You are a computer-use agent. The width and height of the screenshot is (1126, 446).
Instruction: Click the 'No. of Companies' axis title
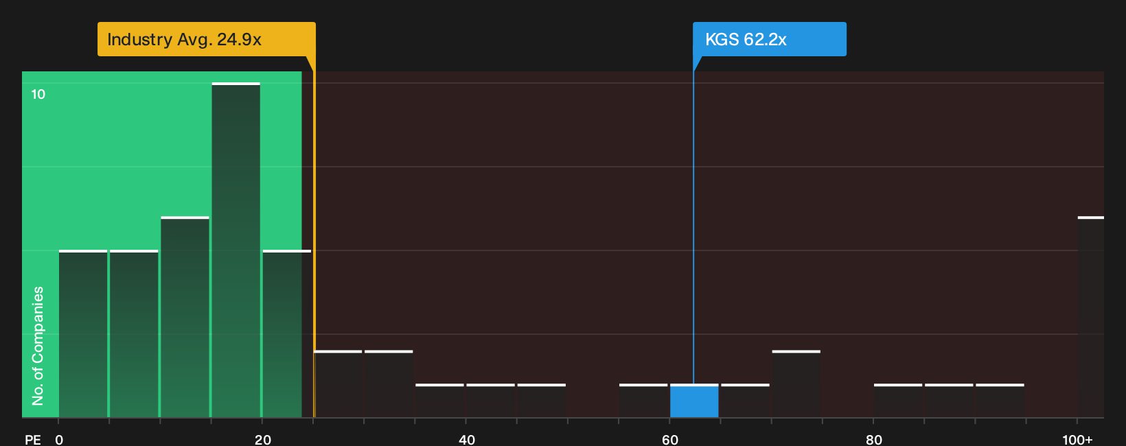tap(38, 346)
